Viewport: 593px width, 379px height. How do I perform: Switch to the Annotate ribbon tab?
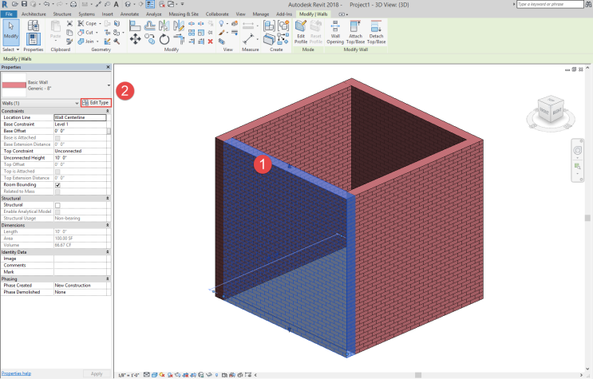click(x=129, y=14)
